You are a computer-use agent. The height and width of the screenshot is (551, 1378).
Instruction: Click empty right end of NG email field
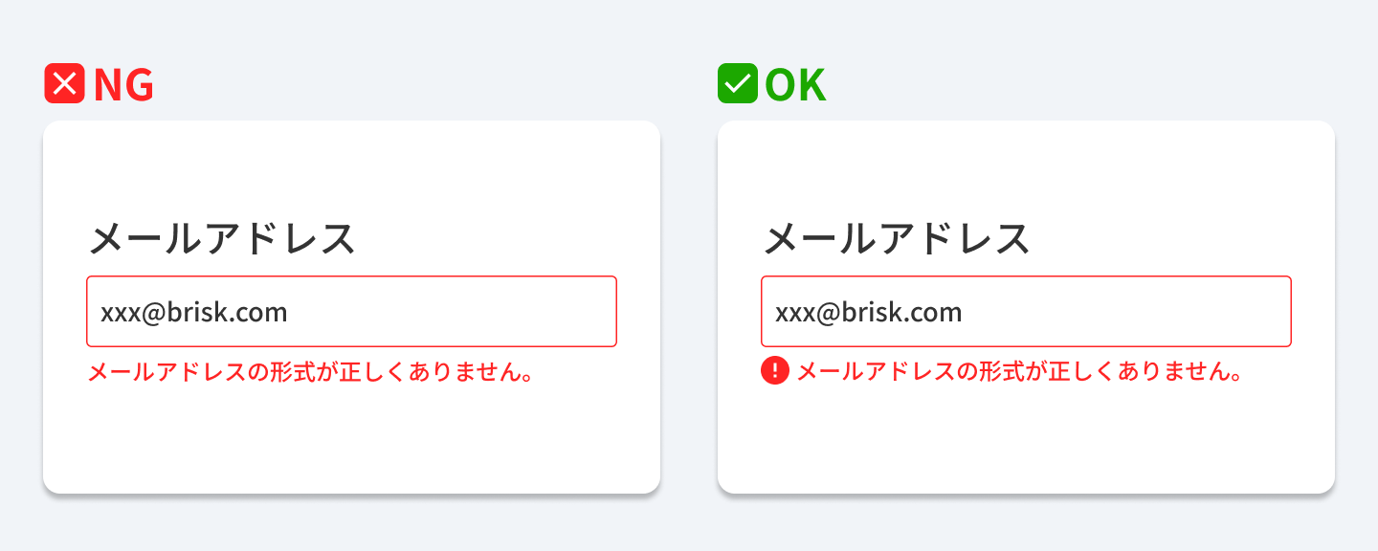tap(555, 312)
